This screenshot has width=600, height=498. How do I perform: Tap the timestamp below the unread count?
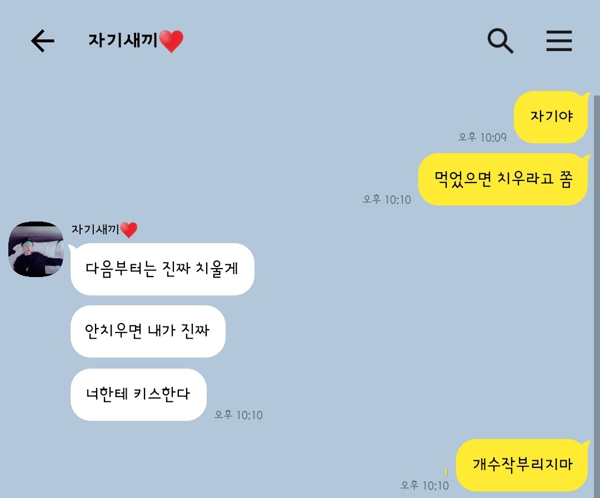coord(424,485)
